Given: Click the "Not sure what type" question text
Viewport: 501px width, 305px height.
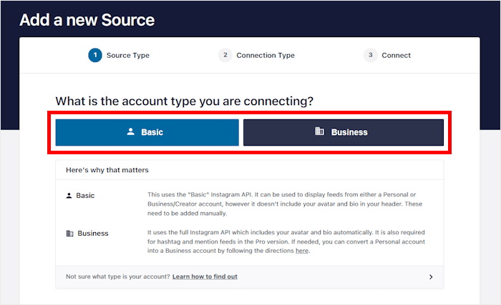Looking at the screenshot, I should pos(117,276).
